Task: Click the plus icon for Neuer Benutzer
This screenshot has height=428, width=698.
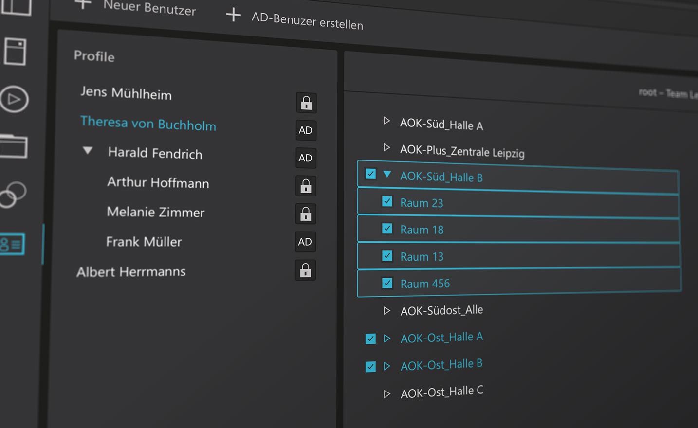Action: click(x=83, y=4)
